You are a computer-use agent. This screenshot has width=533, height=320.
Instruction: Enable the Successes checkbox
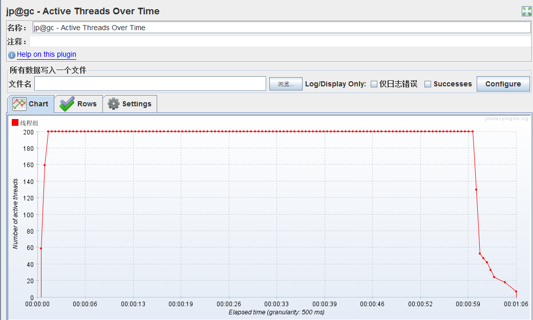pyautogui.click(x=428, y=84)
